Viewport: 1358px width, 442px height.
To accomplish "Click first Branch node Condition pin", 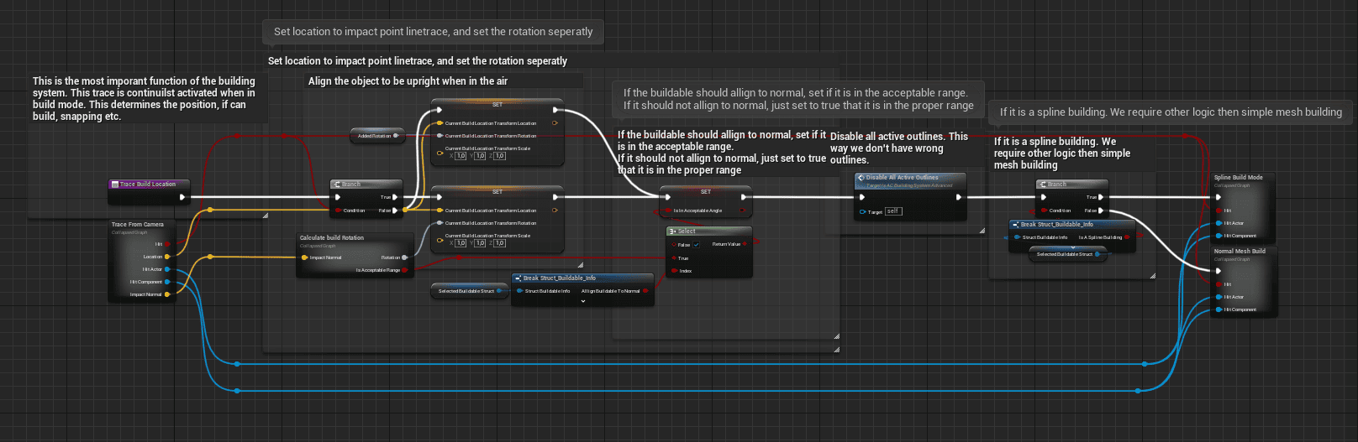I will 339,211.
